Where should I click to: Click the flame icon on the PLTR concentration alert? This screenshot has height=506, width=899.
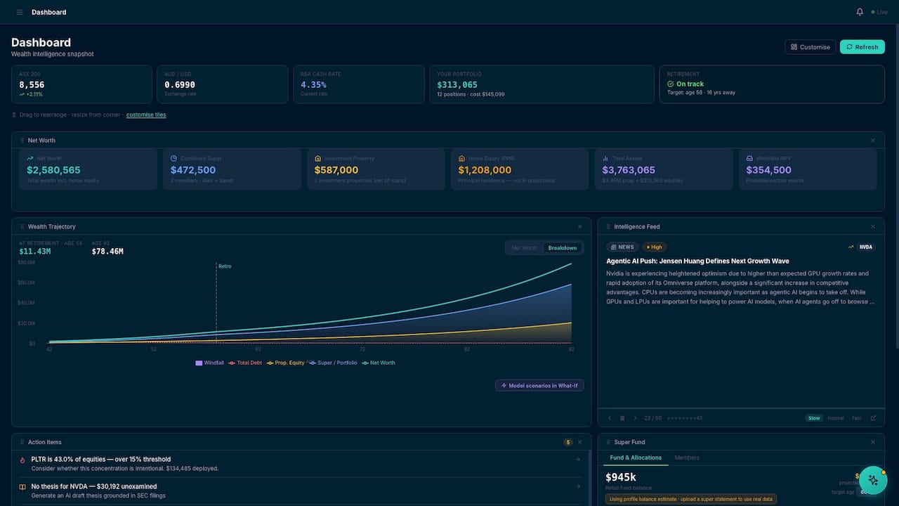pos(21,458)
